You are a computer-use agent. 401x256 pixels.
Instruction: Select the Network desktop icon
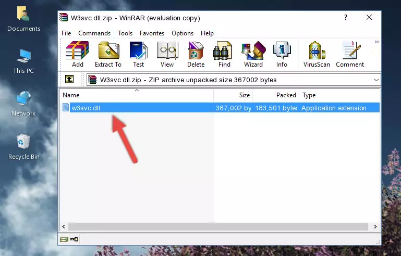[x=23, y=104]
